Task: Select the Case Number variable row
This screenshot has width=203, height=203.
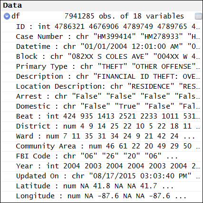Action: (101, 37)
